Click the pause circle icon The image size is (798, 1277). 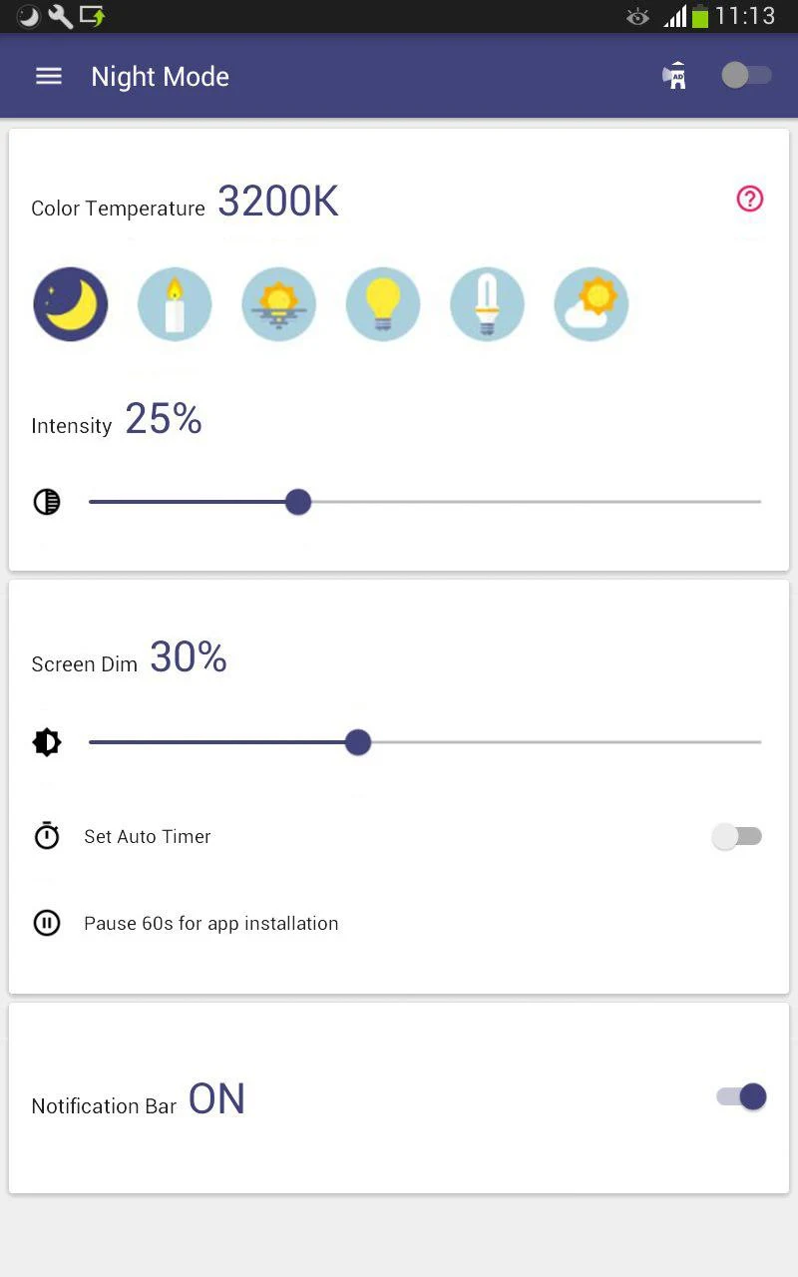tap(47, 923)
